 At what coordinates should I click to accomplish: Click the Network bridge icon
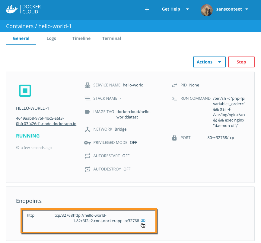click(88, 129)
